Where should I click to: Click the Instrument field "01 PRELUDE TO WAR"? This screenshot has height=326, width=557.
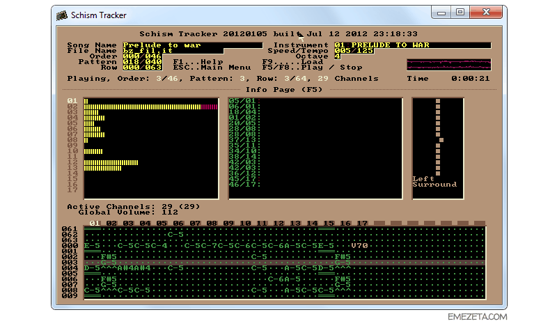(412, 45)
